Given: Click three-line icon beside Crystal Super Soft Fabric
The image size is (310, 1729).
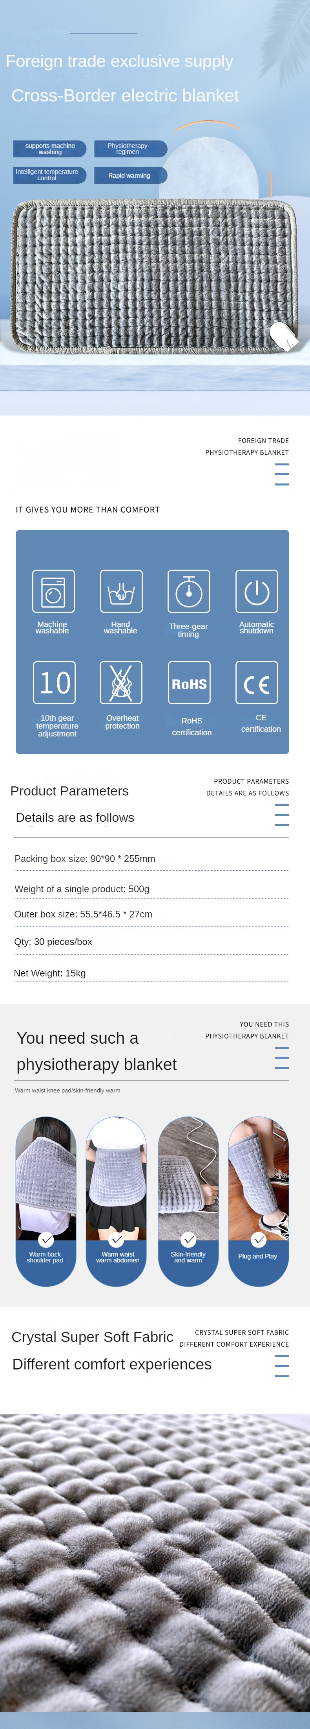Looking at the screenshot, I should point(282,1365).
